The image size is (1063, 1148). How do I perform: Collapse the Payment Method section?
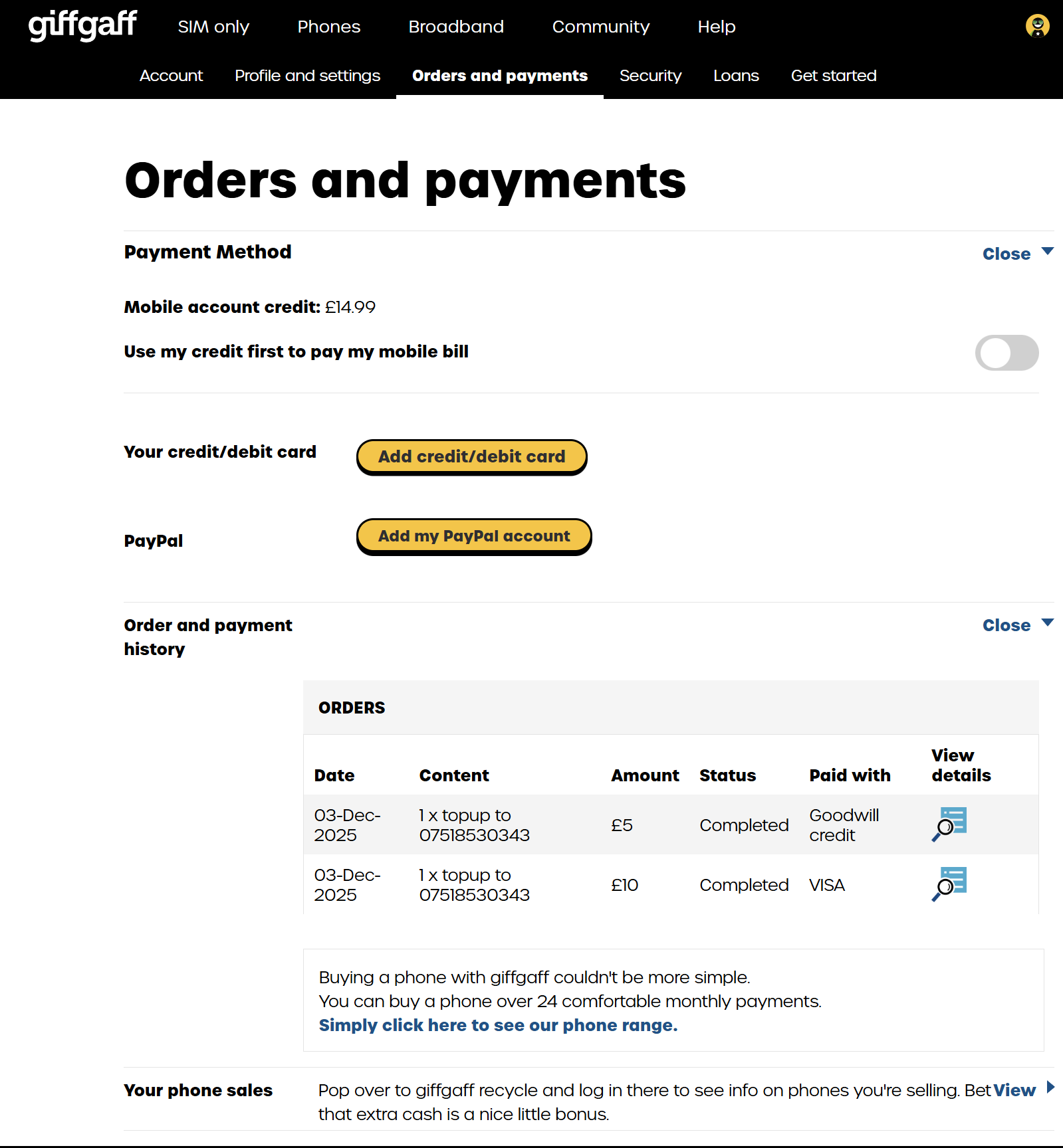1017,253
